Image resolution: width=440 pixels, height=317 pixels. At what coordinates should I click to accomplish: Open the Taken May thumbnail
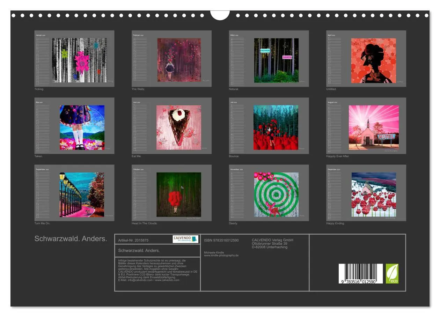tap(74, 126)
